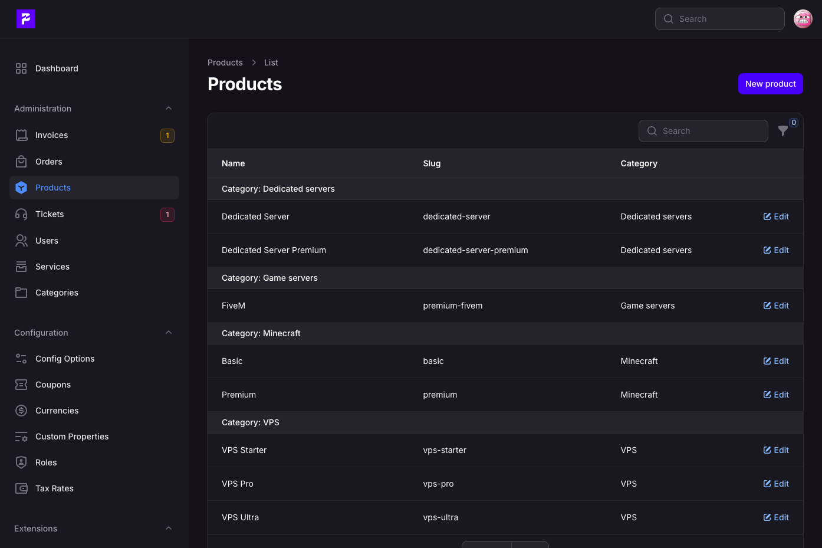Edit the VPS Pro product
The width and height of the screenshot is (822, 548).
click(776, 484)
